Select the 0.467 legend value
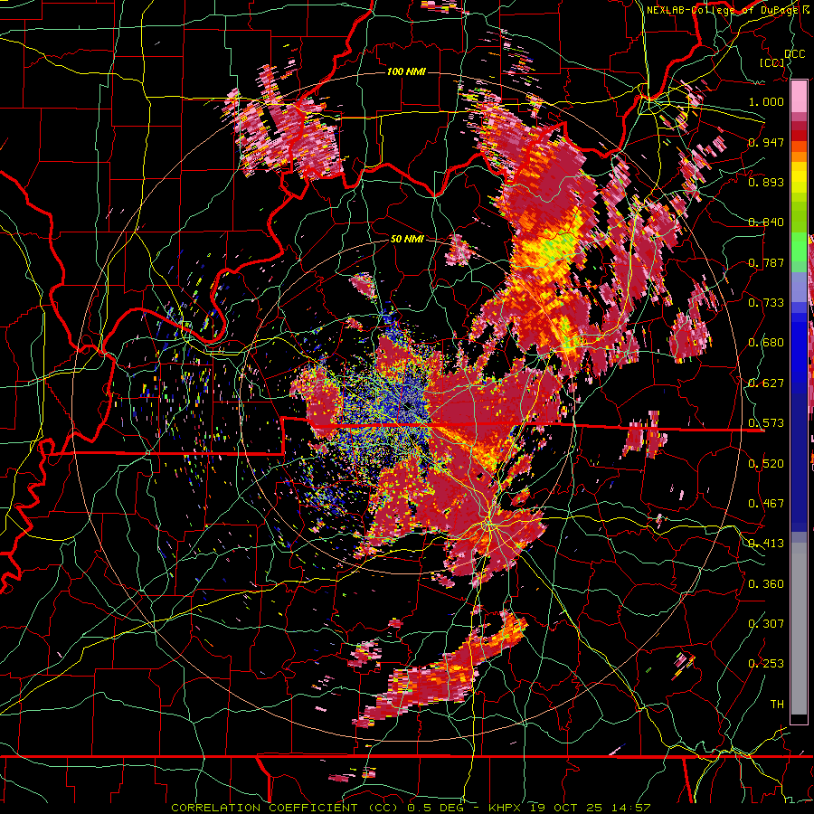This screenshot has width=814, height=814. (766, 504)
